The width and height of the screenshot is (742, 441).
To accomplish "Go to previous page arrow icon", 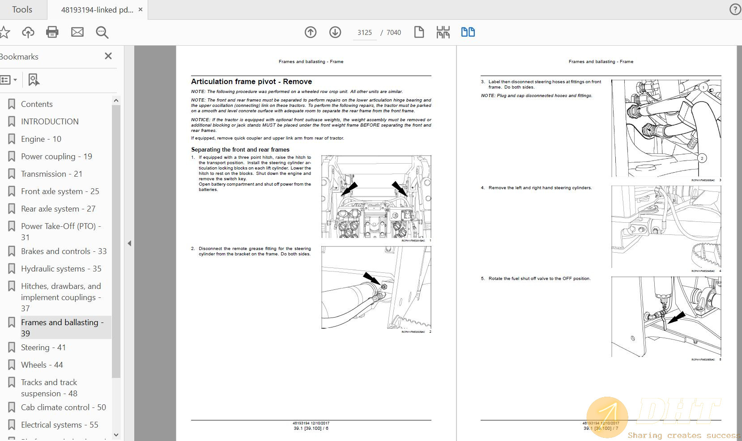I will 311,32.
